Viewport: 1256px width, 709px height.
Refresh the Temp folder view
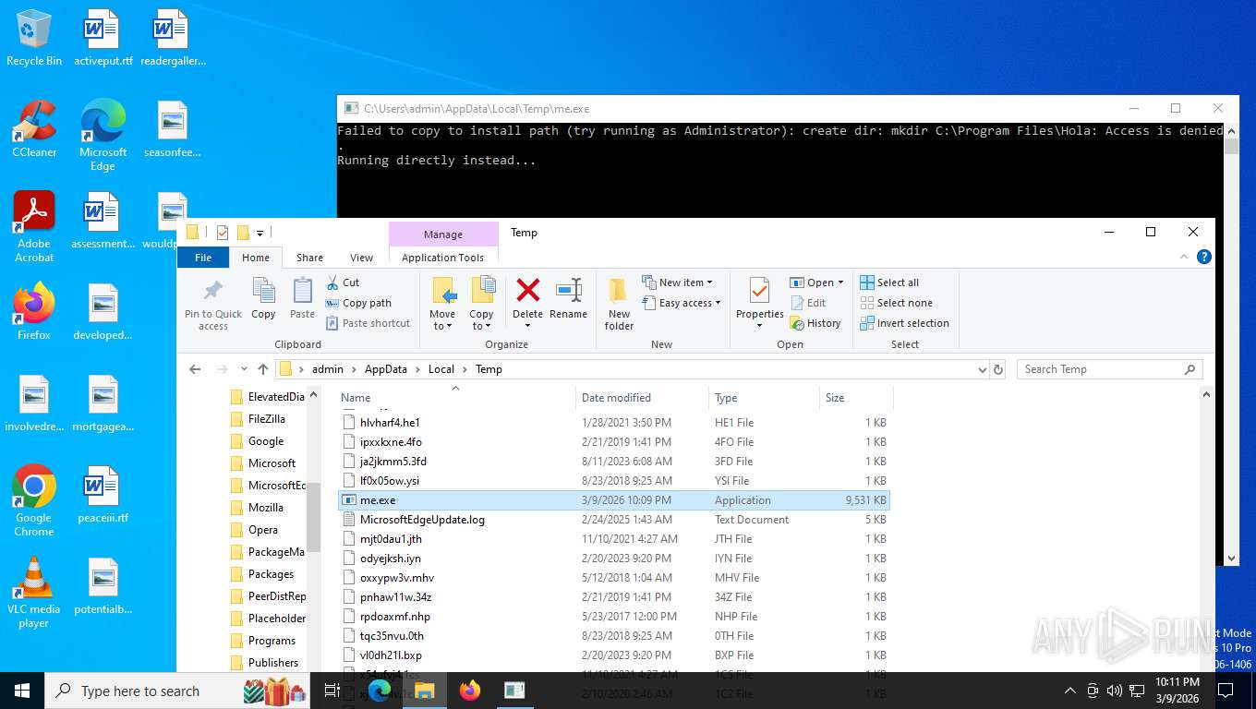point(997,369)
